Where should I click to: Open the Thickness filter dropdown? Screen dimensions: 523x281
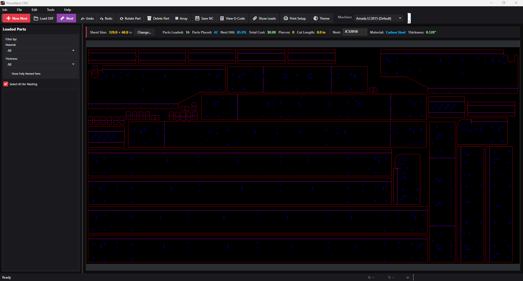tap(41, 65)
